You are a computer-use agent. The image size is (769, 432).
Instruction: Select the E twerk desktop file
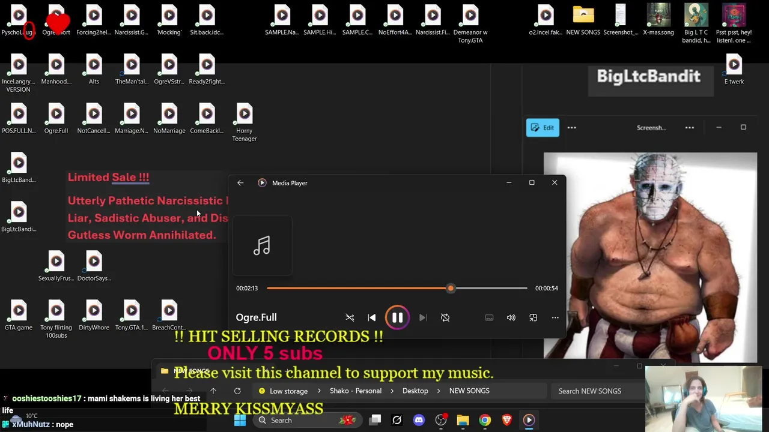point(734,70)
